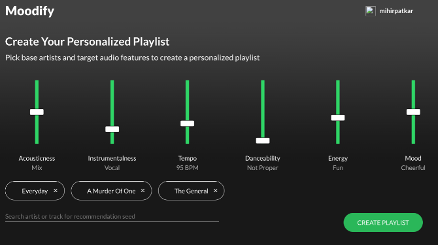Remove The General seed chip
This screenshot has height=245, width=438.
tap(215, 191)
